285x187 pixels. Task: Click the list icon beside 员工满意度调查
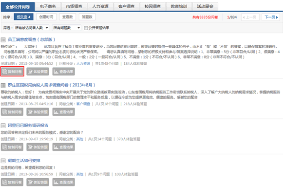click(x=3, y=39)
